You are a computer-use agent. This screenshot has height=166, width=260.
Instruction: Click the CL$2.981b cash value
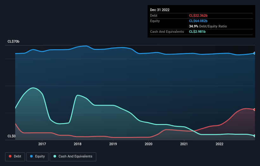(x=197, y=32)
